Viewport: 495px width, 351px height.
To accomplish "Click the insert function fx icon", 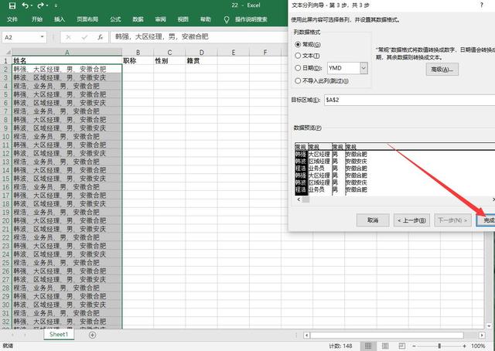I will coord(100,37).
